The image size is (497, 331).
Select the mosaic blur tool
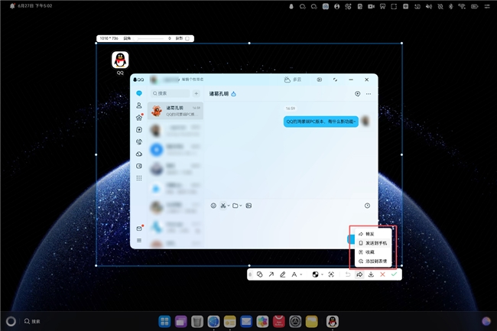click(x=315, y=274)
